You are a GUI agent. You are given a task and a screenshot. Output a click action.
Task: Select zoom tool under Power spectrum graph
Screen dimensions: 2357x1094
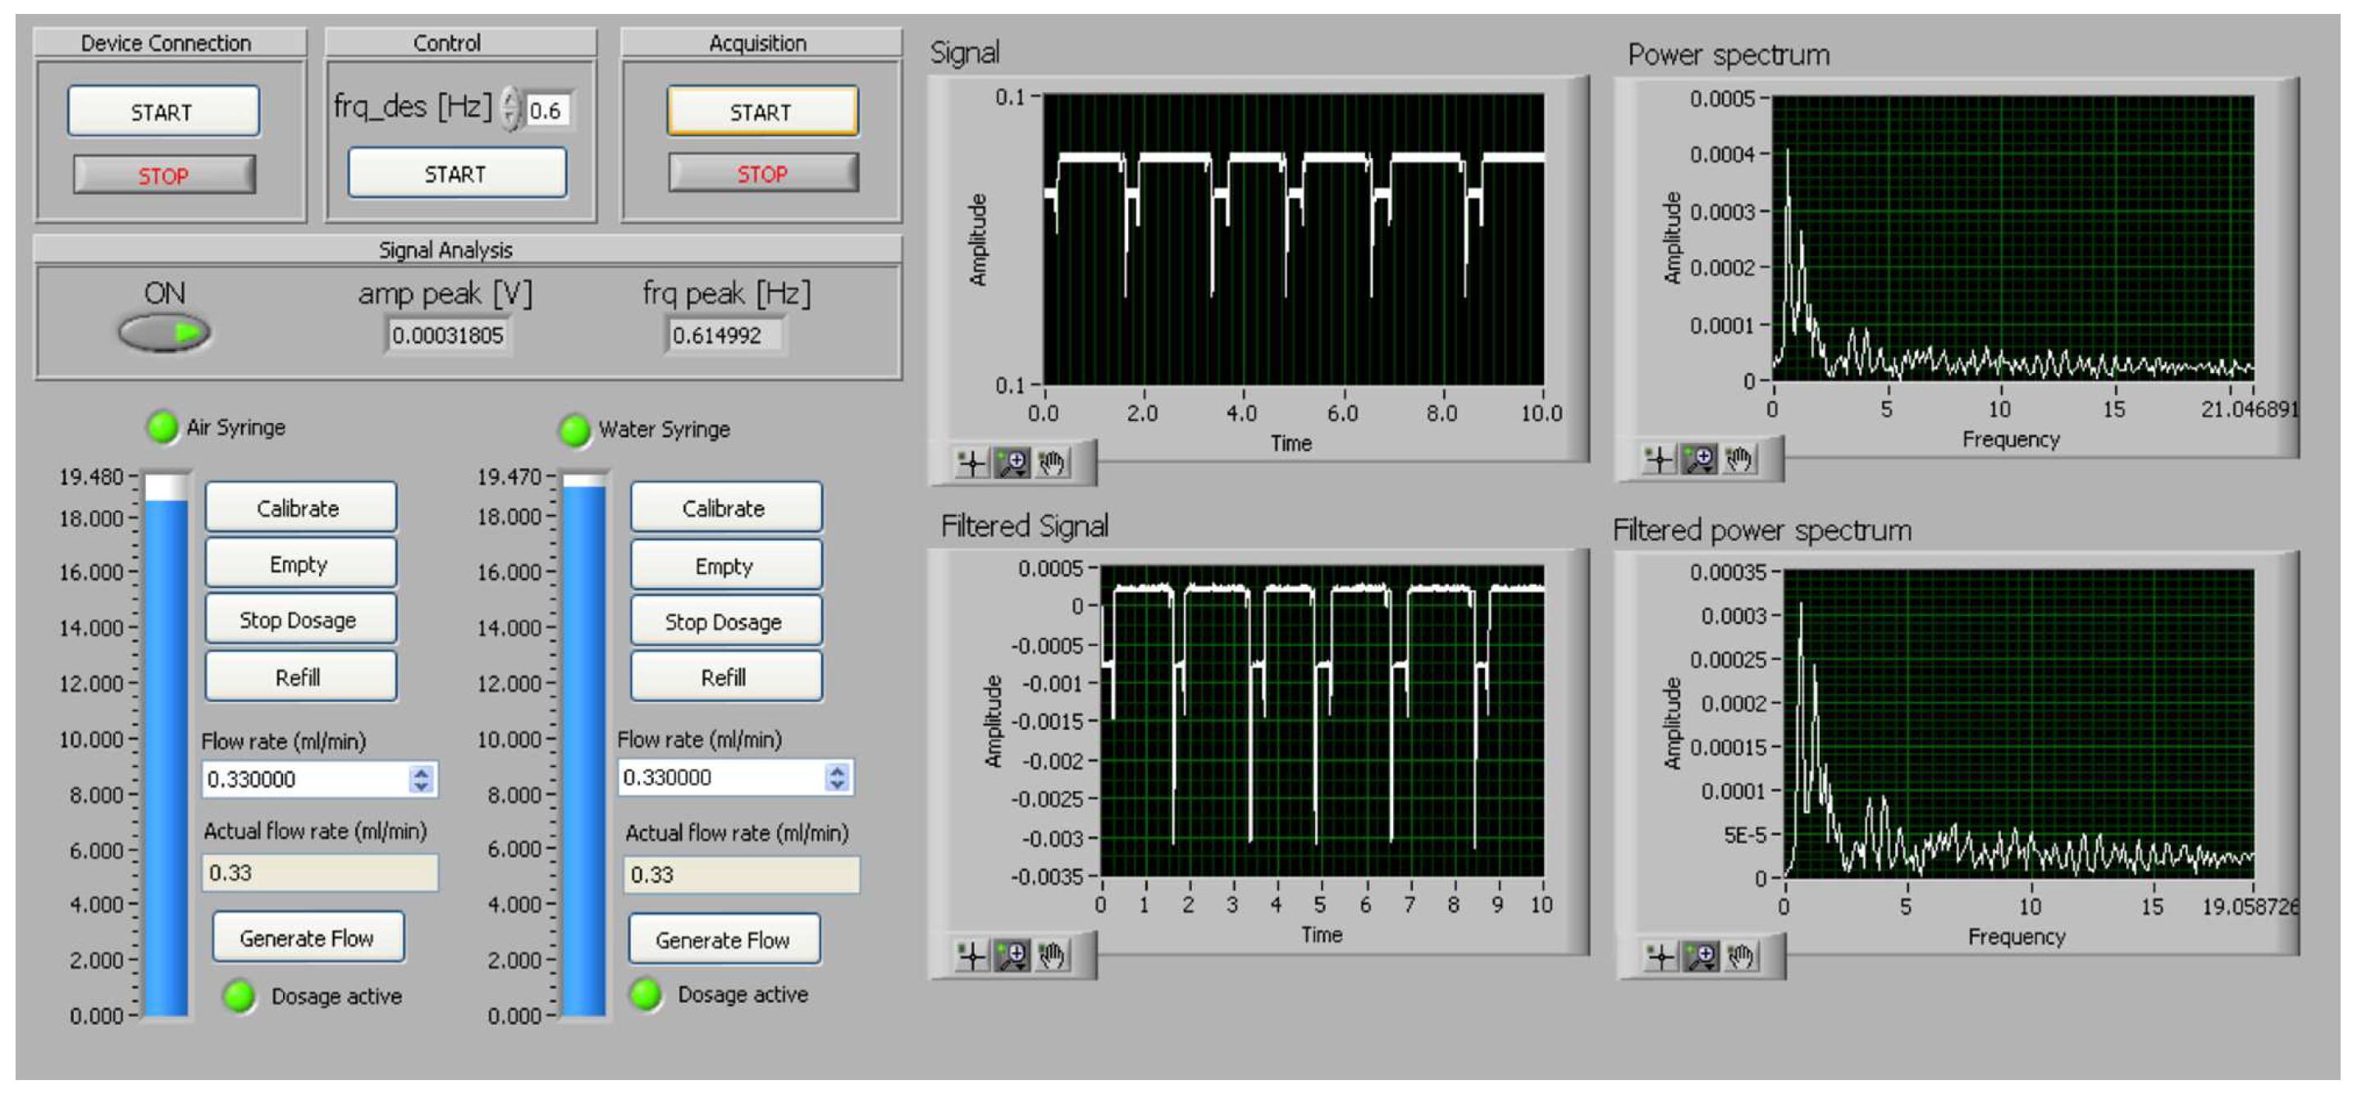1700,459
